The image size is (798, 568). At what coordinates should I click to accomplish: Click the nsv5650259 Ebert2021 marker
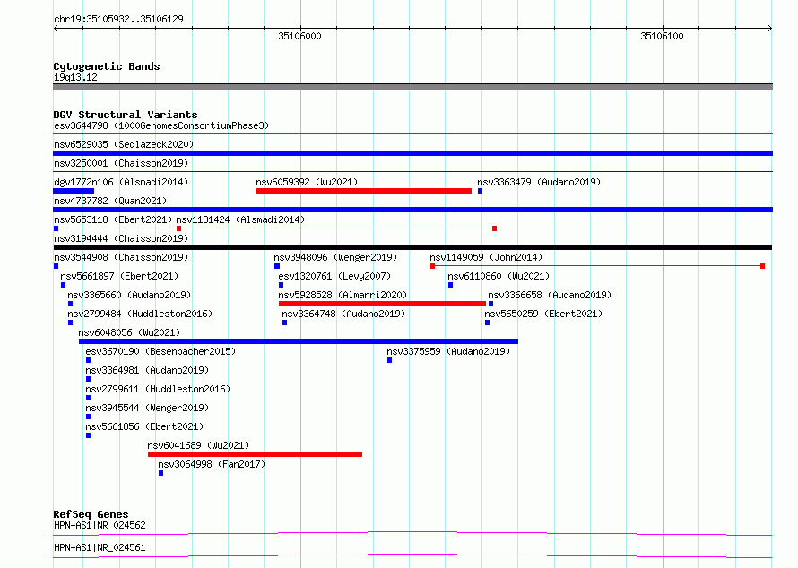point(487,323)
